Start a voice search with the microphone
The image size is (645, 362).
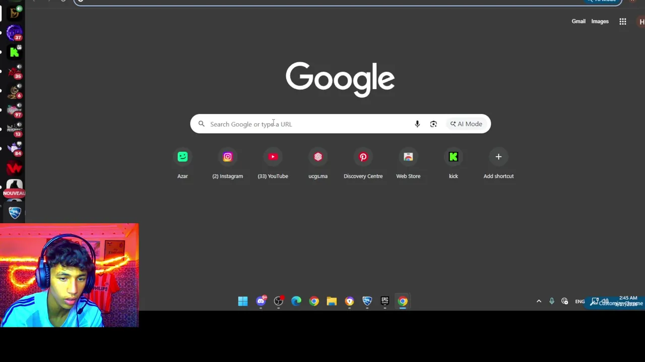(417, 124)
